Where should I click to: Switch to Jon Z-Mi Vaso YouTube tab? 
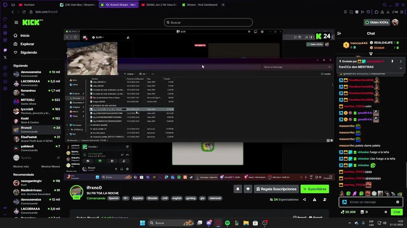pyautogui.click(x=159, y=5)
